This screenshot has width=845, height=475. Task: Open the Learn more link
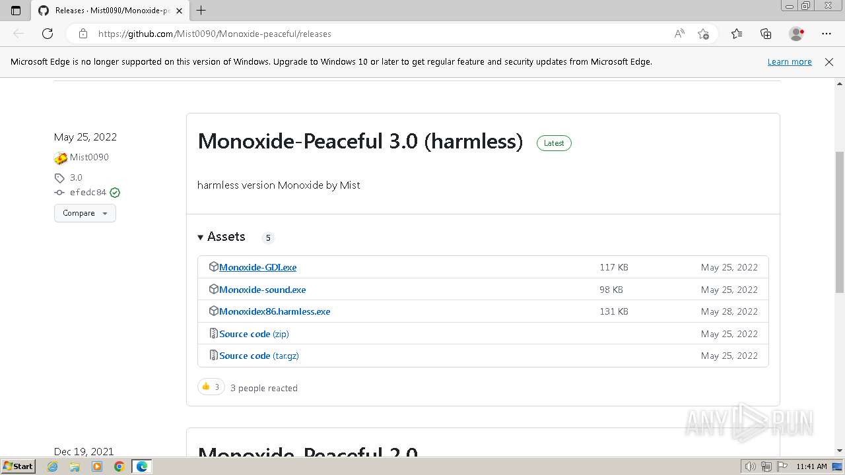click(x=790, y=61)
